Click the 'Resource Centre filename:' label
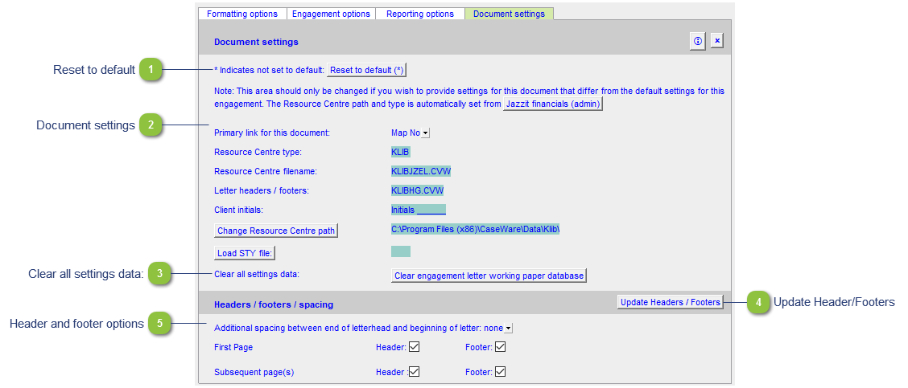 [265, 171]
